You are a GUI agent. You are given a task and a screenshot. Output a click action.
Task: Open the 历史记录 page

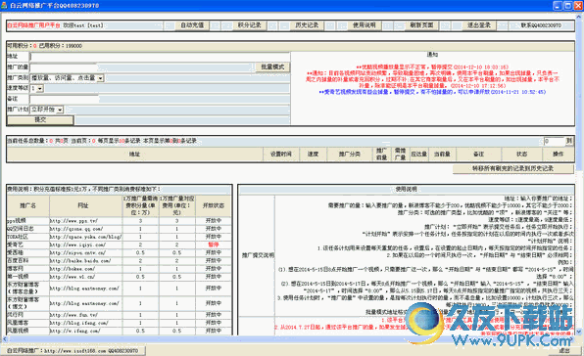[x=307, y=25]
